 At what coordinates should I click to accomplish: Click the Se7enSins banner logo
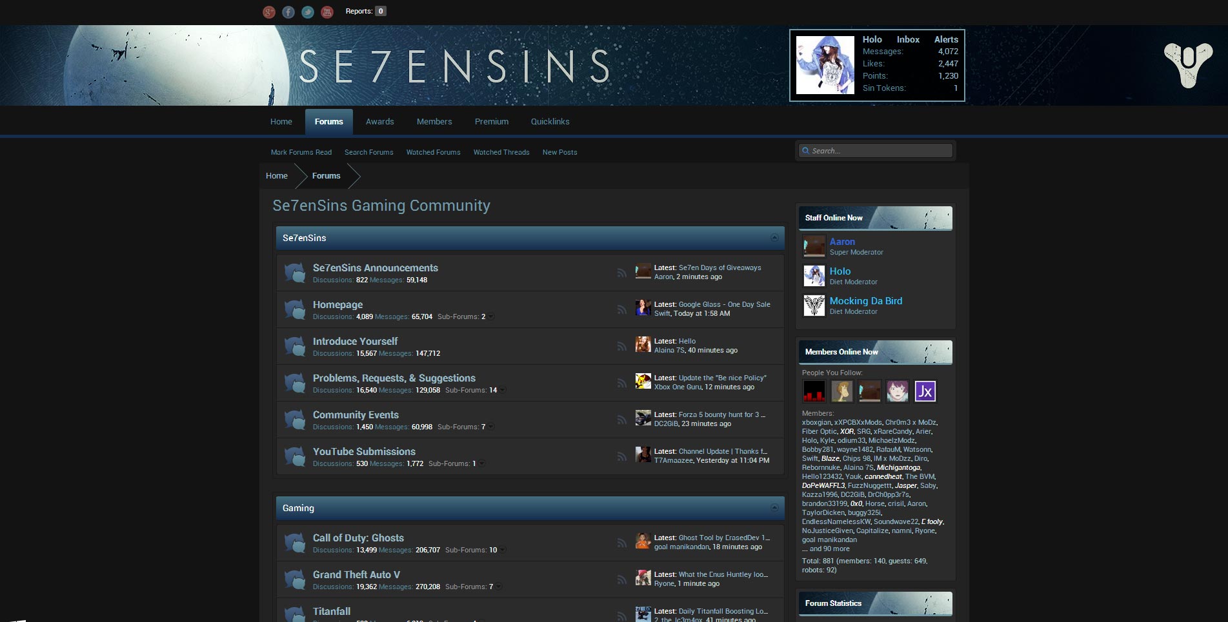point(455,66)
